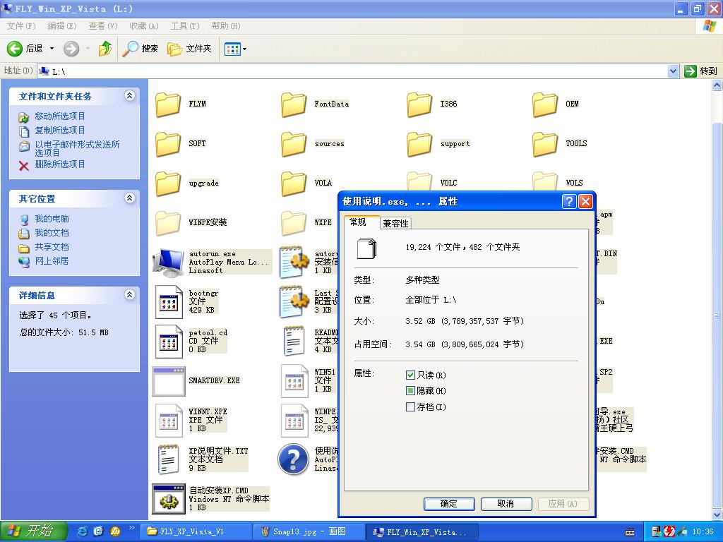Select the TOOLS folder icon
Image resolution: width=723 pixels, height=542 pixels.
click(544, 144)
